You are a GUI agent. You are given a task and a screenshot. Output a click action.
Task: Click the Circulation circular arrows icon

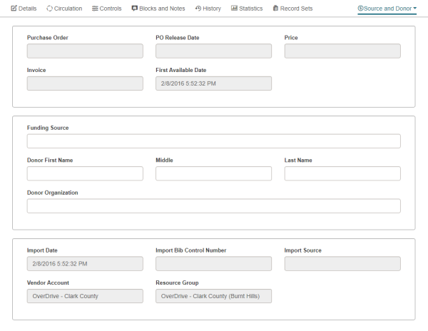click(49, 9)
